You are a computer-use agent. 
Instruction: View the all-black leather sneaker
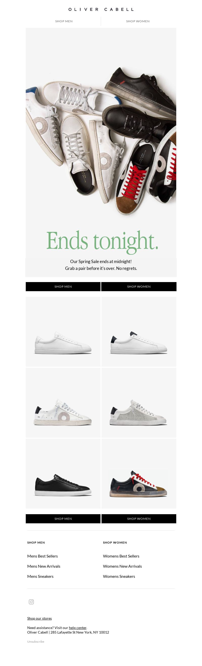[63, 474]
